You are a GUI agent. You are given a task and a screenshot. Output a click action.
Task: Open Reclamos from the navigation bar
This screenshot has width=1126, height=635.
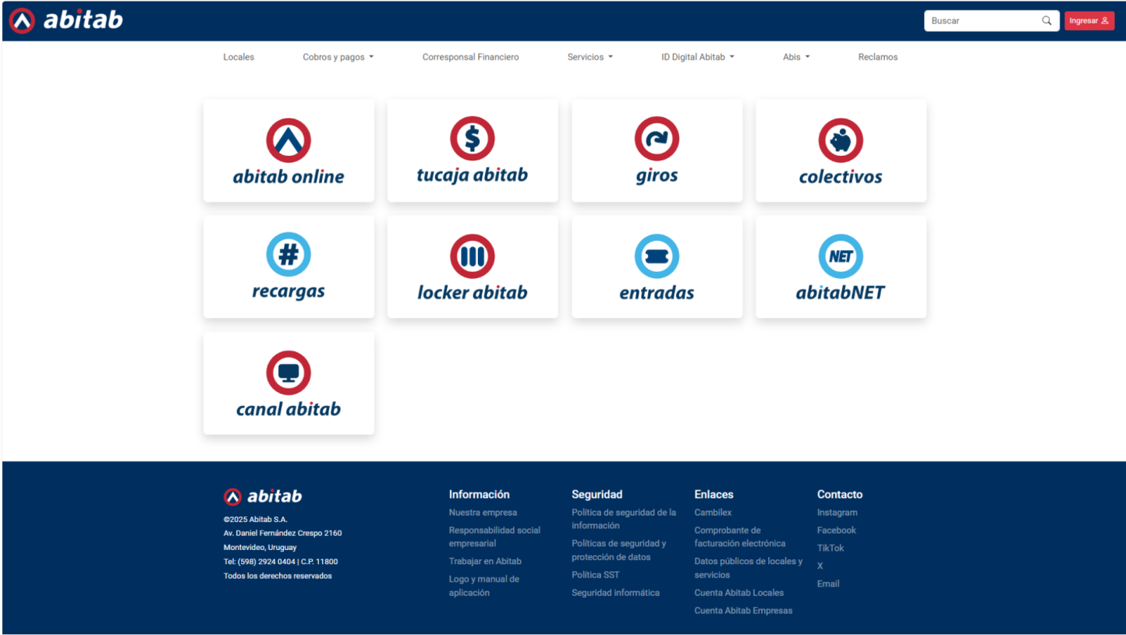pyautogui.click(x=877, y=57)
